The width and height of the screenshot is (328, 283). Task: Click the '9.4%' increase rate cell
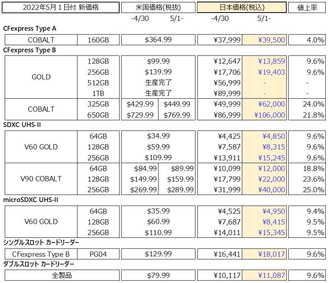tap(315, 211)
